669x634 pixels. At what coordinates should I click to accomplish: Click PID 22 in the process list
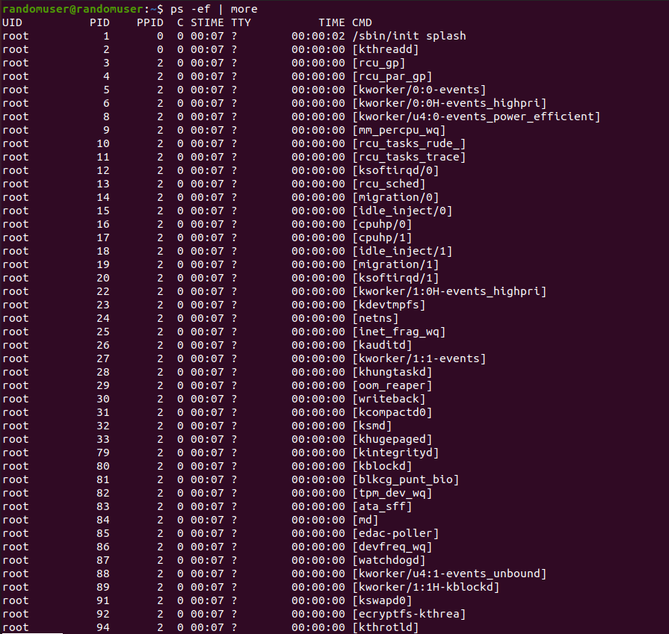click(x=103, y=291)
